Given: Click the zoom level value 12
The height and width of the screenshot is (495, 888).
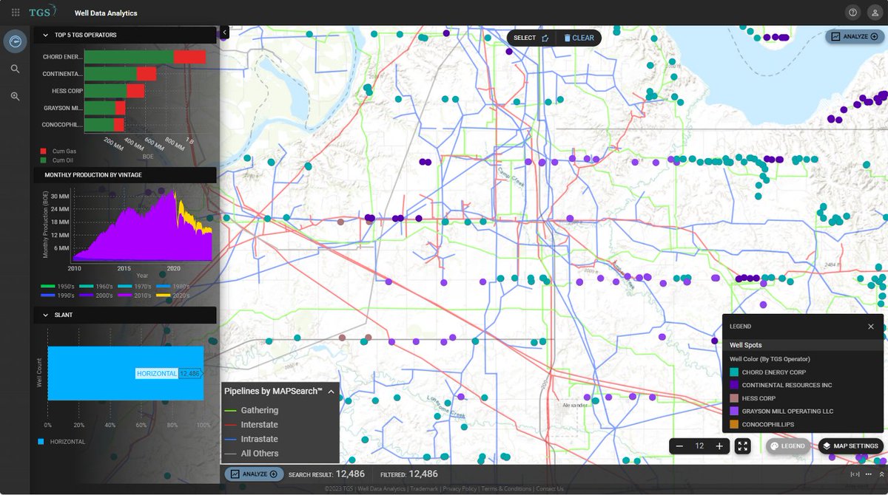Looking at the screenshot, I should [x=699, y=446].
